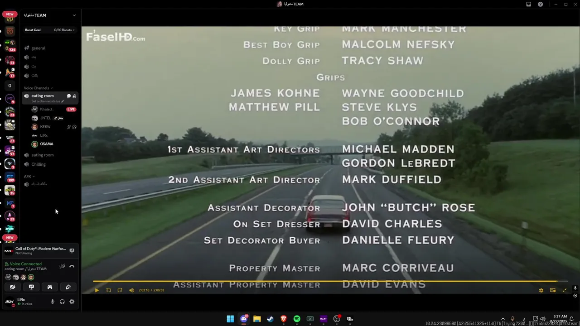Open Brave browser from the taskbar

(284, 319)
